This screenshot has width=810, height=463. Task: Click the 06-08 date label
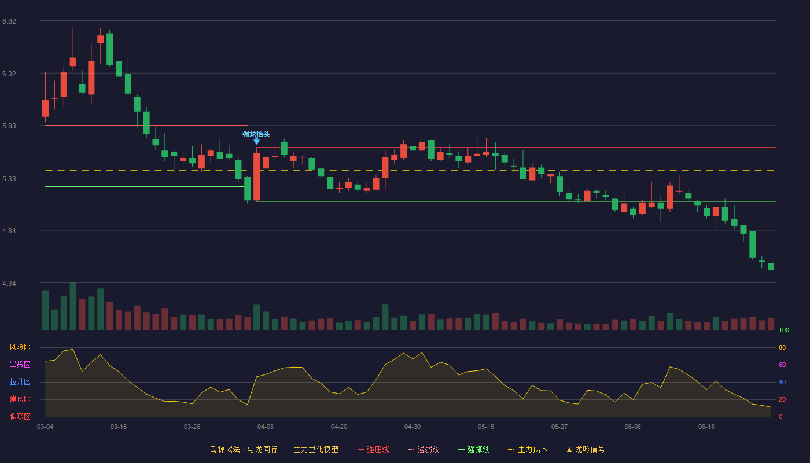(x=633, y=427)
